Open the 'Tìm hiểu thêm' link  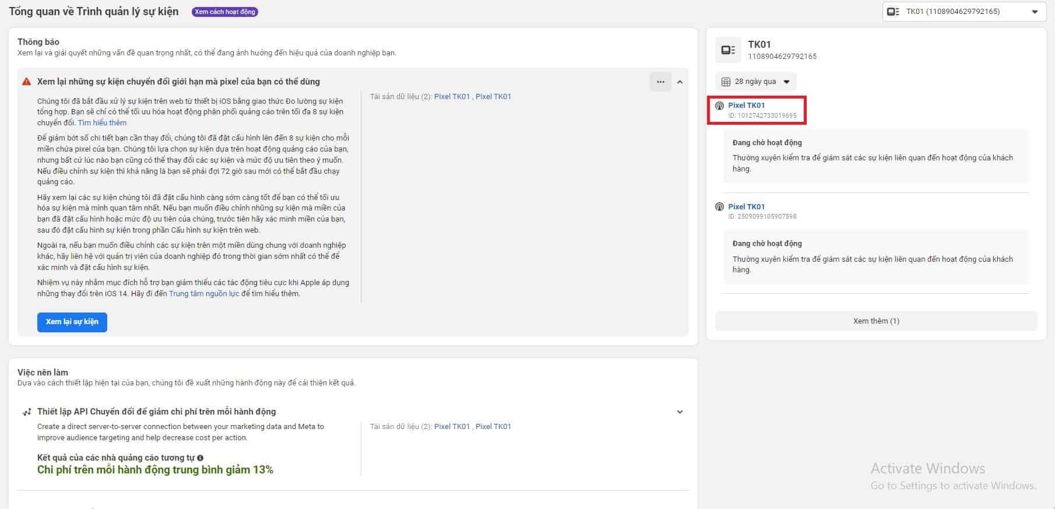pos(102,123)
